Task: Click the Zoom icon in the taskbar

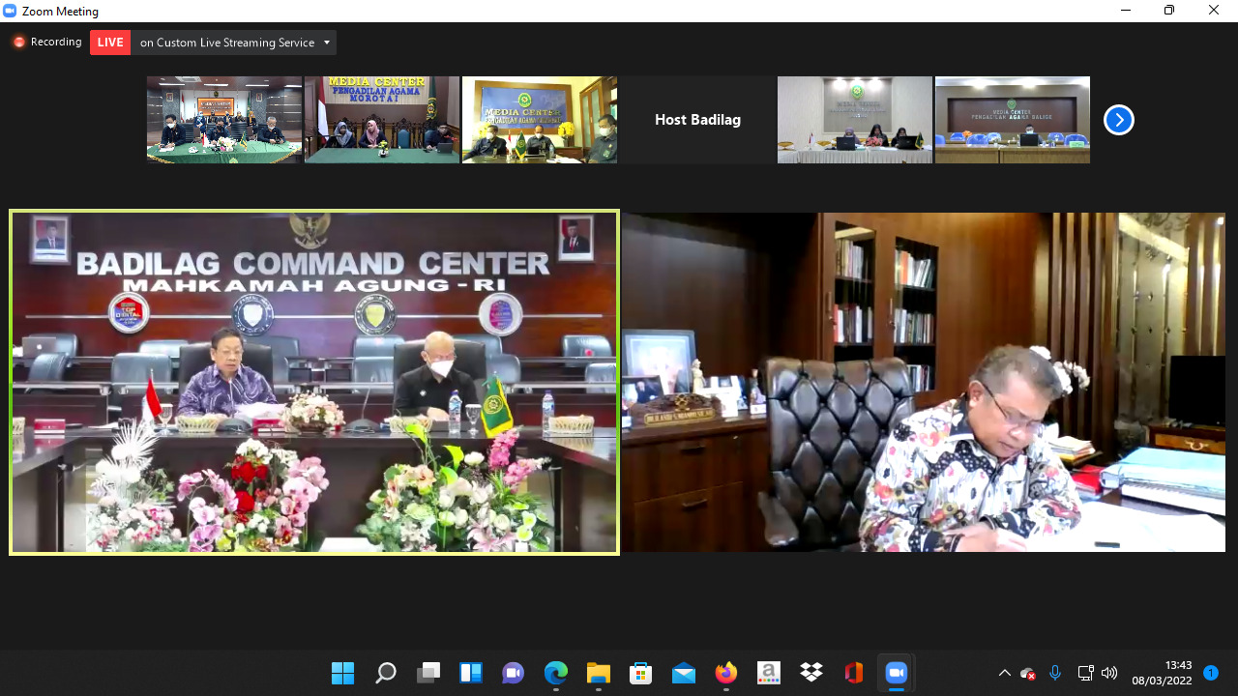Action: pyautogui.click(x=896, y=673)
